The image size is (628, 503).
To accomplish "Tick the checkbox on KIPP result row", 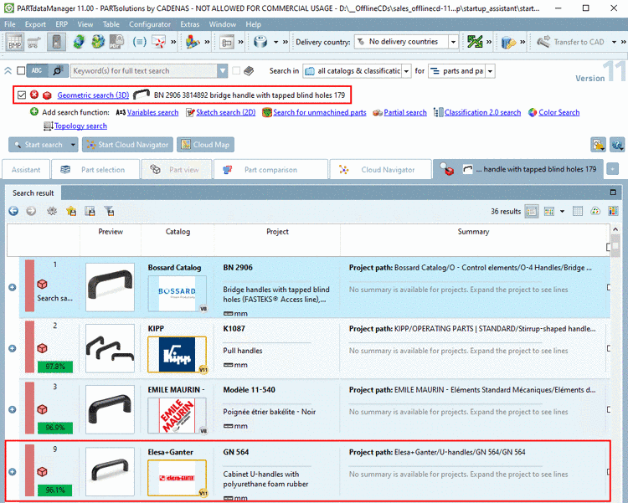I will (x=609, y=348).
